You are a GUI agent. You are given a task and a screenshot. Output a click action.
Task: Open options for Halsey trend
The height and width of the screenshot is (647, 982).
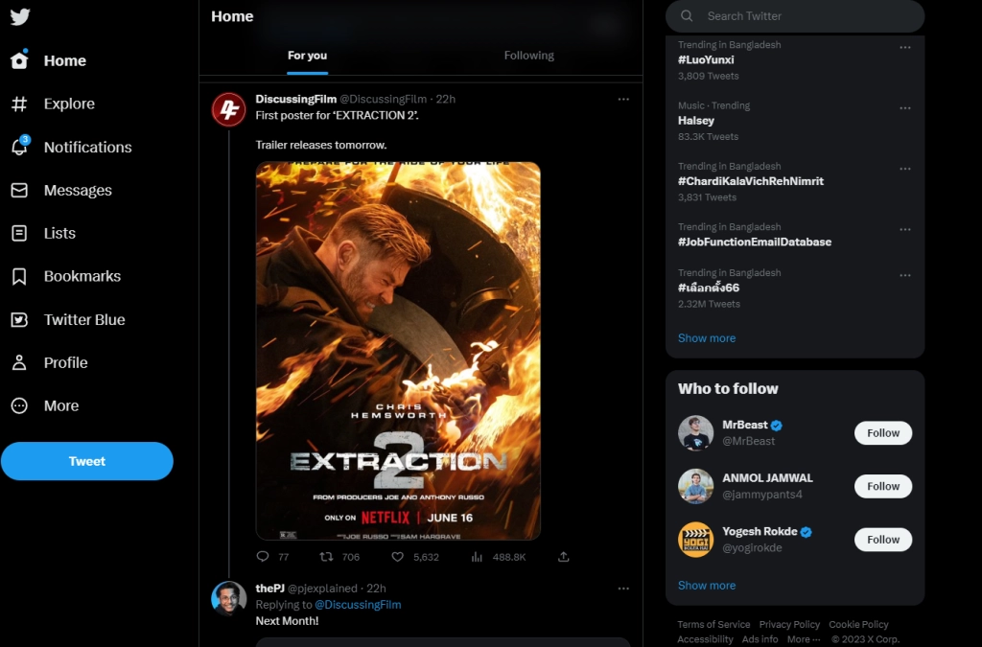point(905,108)
